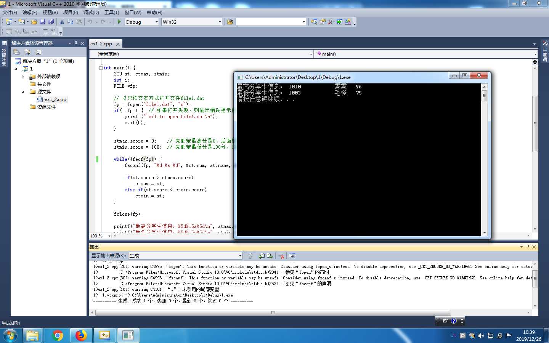Click the Find in Files icon
This screenshot has width=549, height=343.
(230, 22)
